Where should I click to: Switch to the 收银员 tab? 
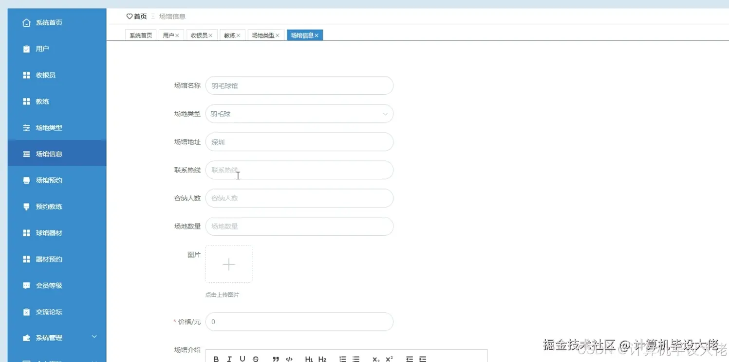point(199,34)
